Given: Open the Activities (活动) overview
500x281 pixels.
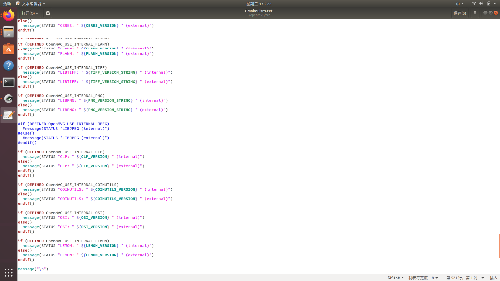Looking at the screenshot, I should (7, 4).
